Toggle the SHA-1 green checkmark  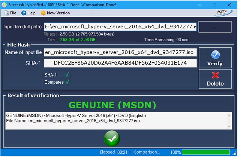click(x=67, y=75)
